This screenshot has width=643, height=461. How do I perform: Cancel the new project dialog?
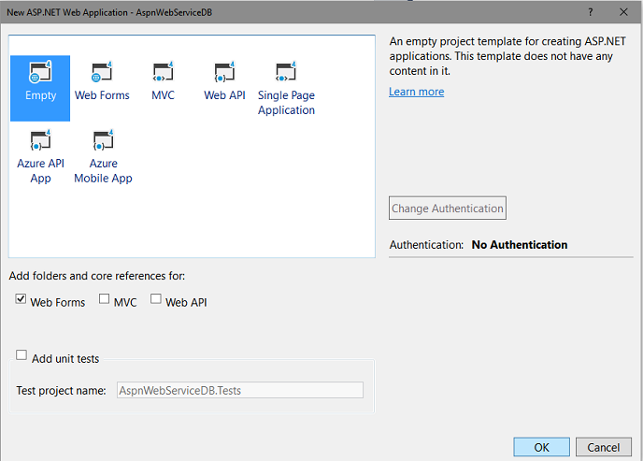pos(603,447)
